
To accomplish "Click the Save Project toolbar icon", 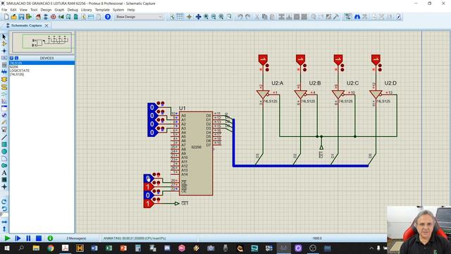I will click(x=21, y=17).
